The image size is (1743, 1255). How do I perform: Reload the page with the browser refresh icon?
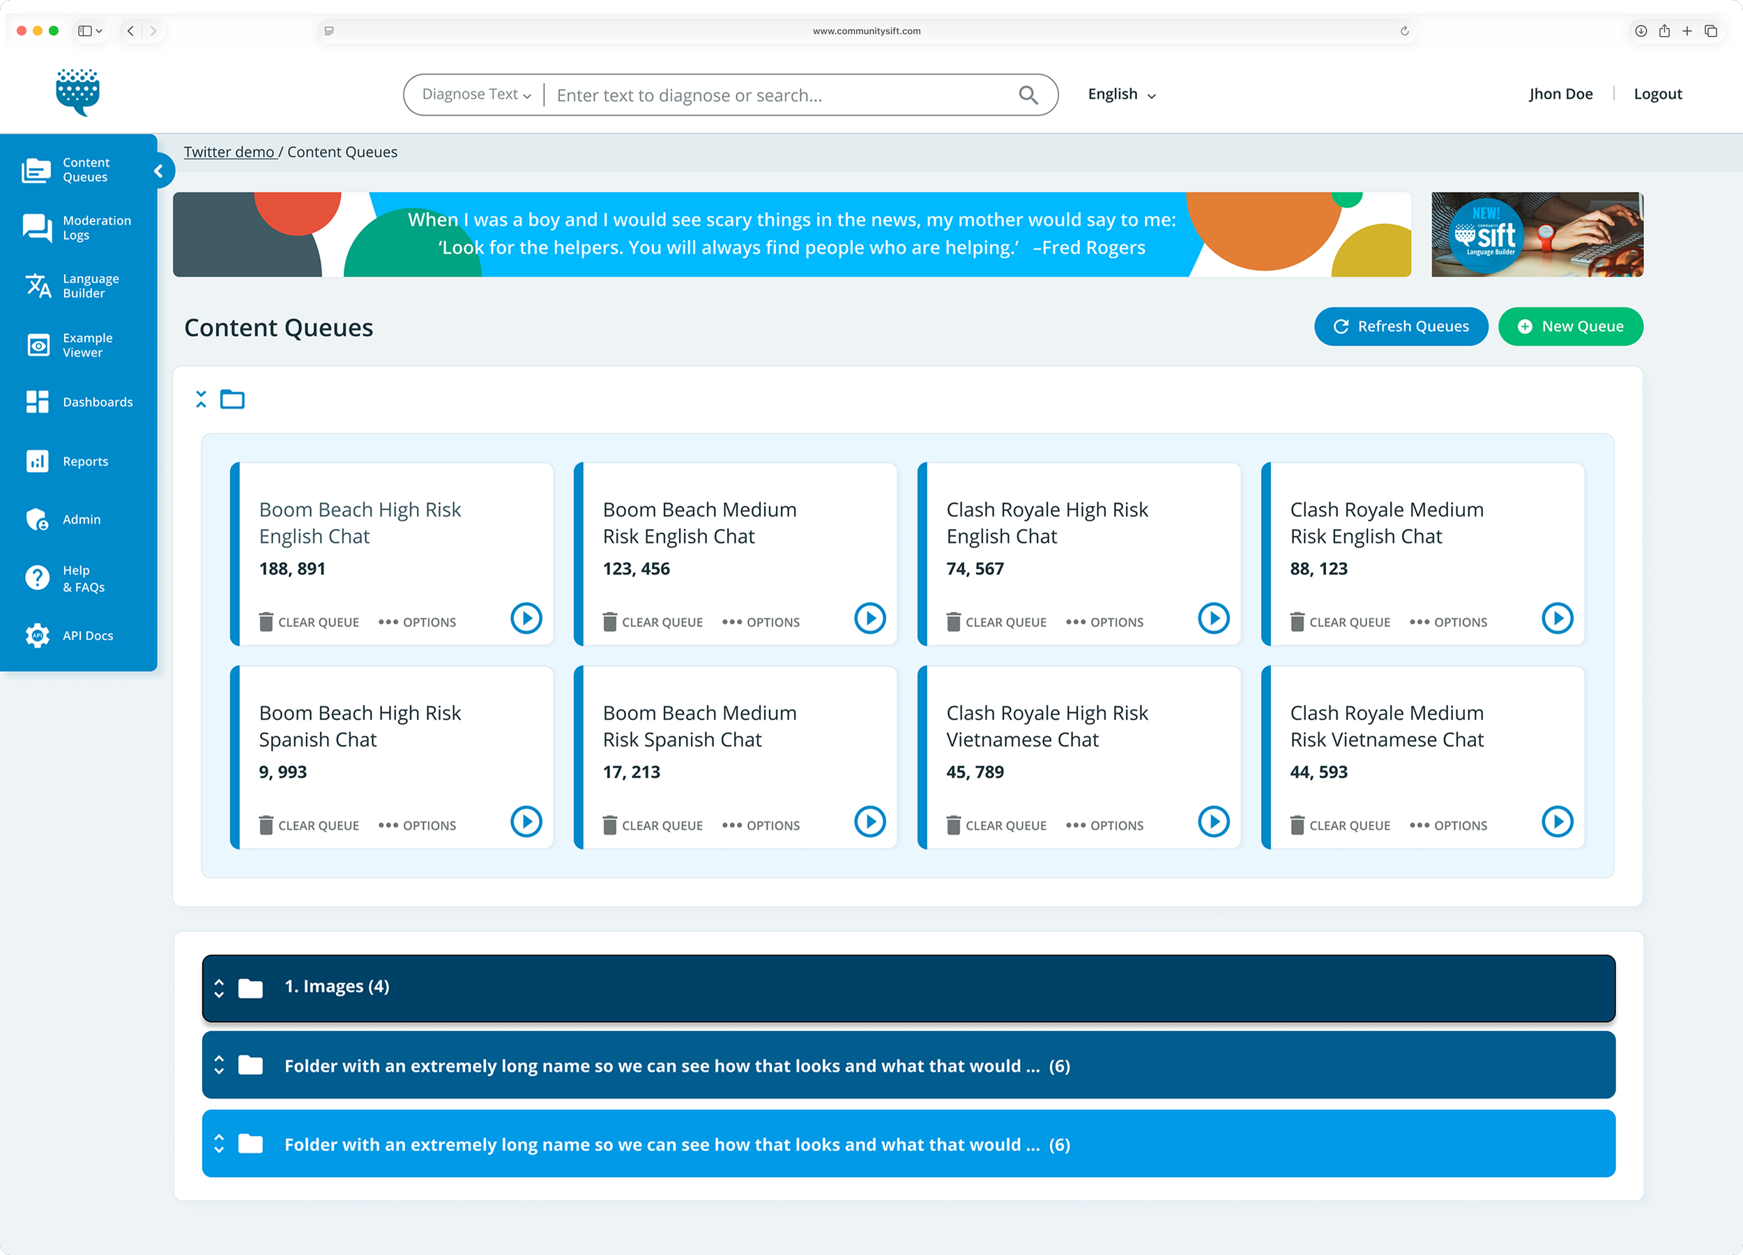point(1404,31)
